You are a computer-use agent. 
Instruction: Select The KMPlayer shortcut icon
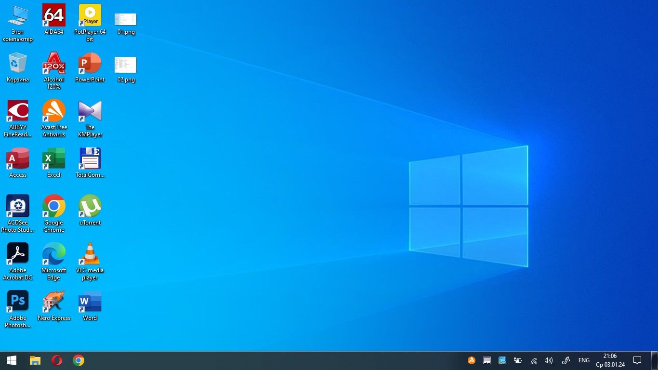click(90, 119)
